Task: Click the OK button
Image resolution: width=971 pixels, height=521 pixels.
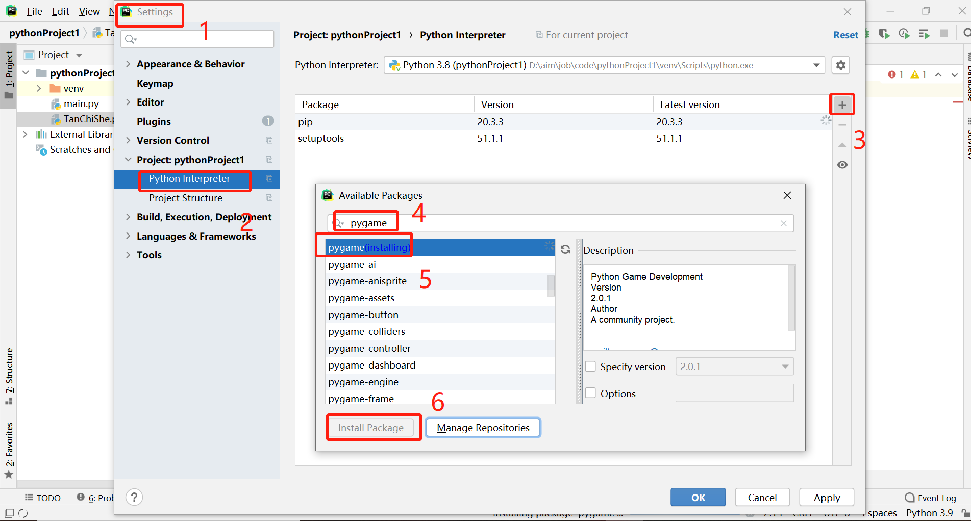Action: point(698,497)
